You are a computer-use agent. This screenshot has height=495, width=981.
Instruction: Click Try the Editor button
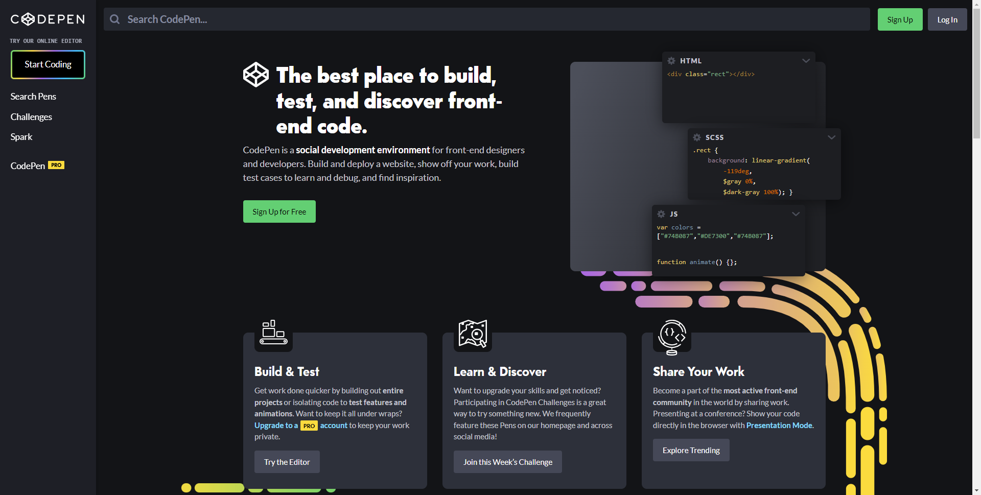[x=287, y=462]
